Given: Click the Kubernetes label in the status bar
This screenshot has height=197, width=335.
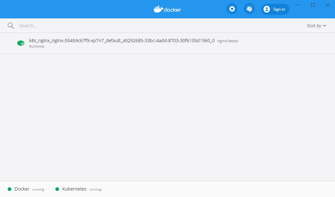Looking at the screenshot, I should (74, 189).
